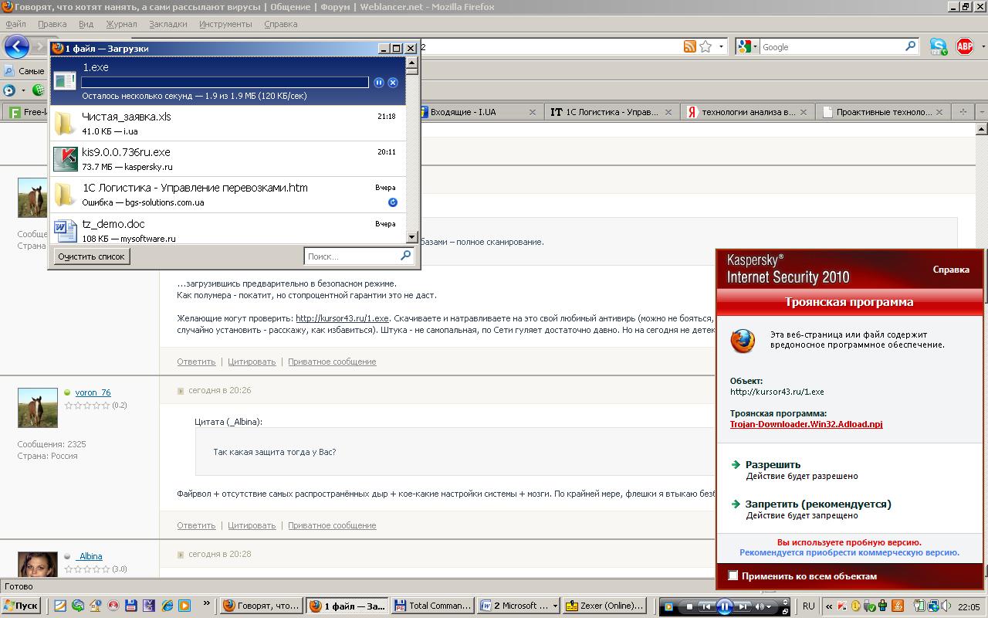Switch to Zexer (Online) taskbar button
The height and width of the screenshot is (618, 988).
tap(605, 606)
